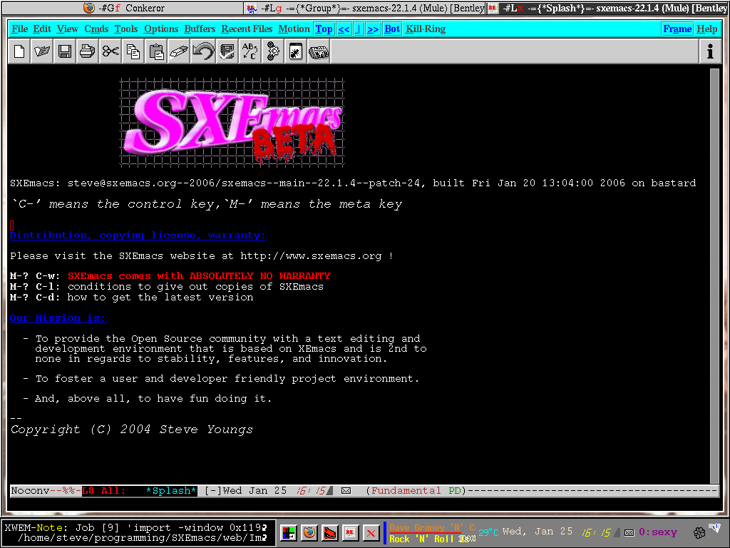Open the Tools menu
Viewport: 730px width, 548px height.
pos(126,29)
